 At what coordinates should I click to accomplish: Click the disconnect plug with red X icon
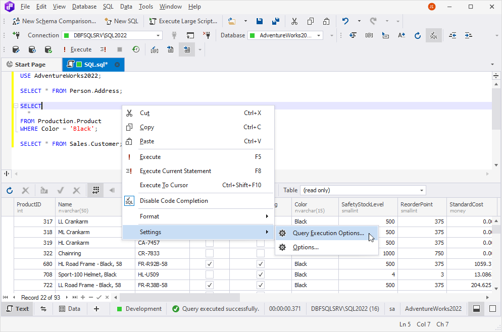pyautogui.click(x=207, y=35)
